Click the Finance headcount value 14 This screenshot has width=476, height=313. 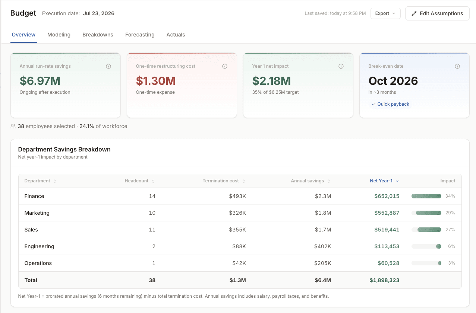coord(152,196)
